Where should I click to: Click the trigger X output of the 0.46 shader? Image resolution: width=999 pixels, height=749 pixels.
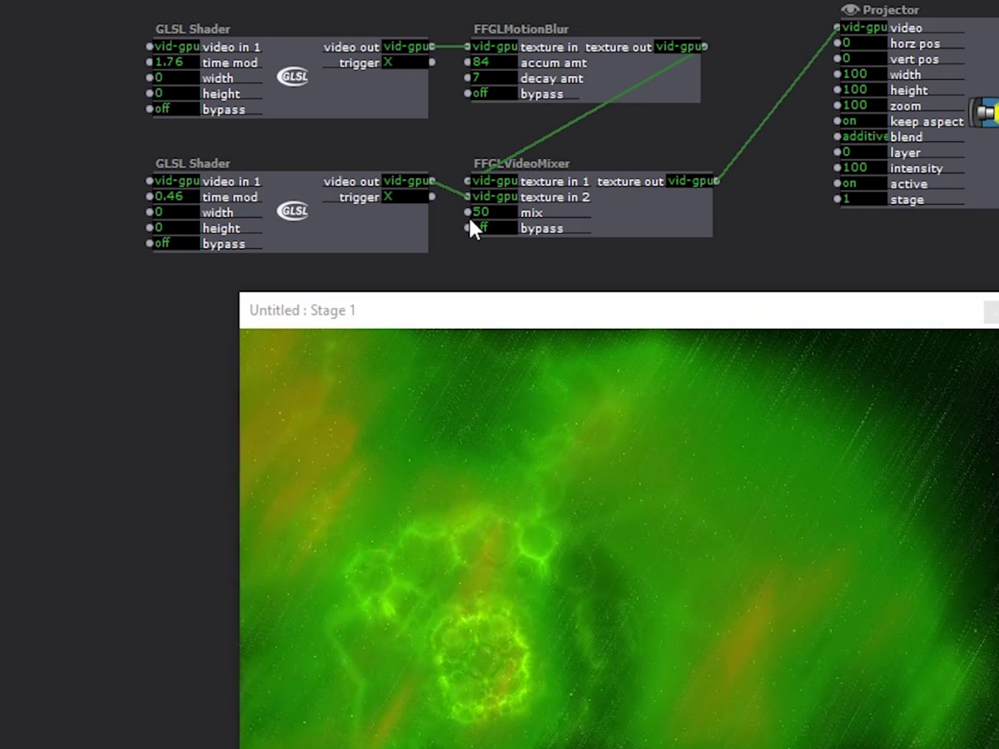pos(405,197)
